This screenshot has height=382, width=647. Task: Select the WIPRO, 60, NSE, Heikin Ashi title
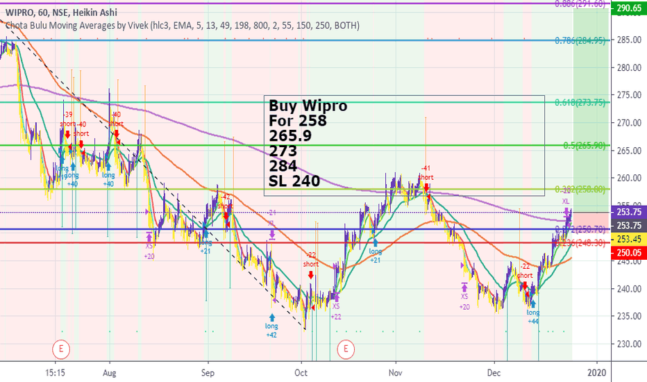[x=61, y=13]
